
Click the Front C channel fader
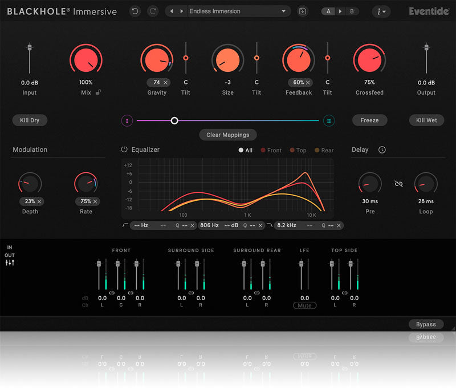click(x=117, y=264)
